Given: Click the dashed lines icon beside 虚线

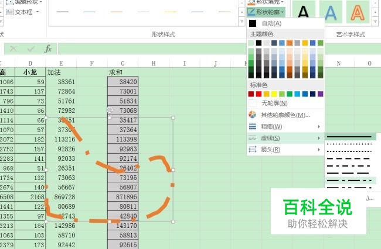Looking at the screenshot, I should pyautogui.click(x=253, y=138).
